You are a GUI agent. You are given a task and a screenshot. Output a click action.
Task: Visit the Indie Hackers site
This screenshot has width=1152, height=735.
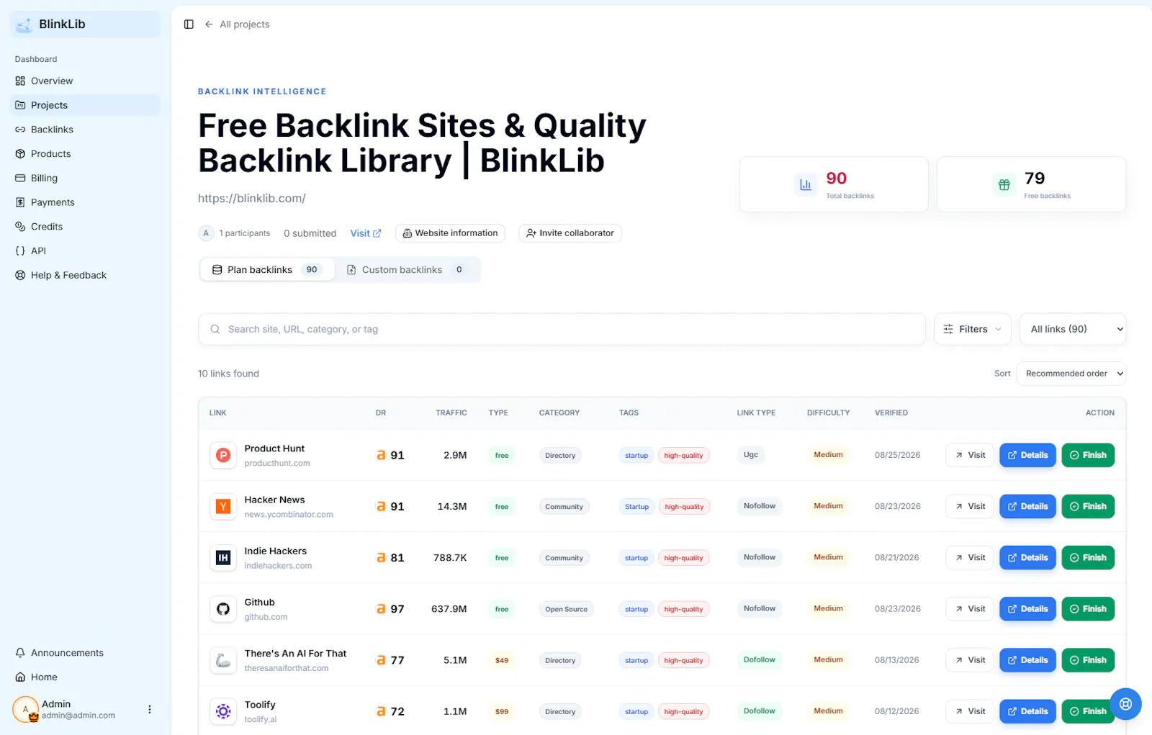point(970,558)
